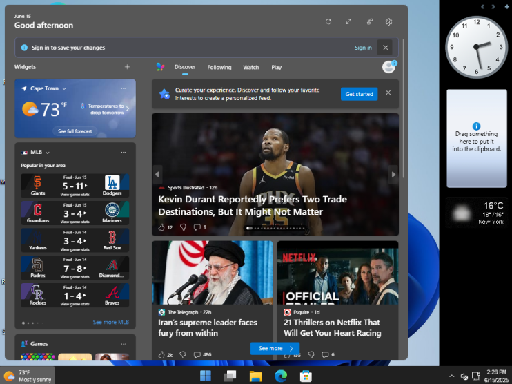Switch to the Play tab
Screen dimensions: 512x384
(x=276, y=67)
